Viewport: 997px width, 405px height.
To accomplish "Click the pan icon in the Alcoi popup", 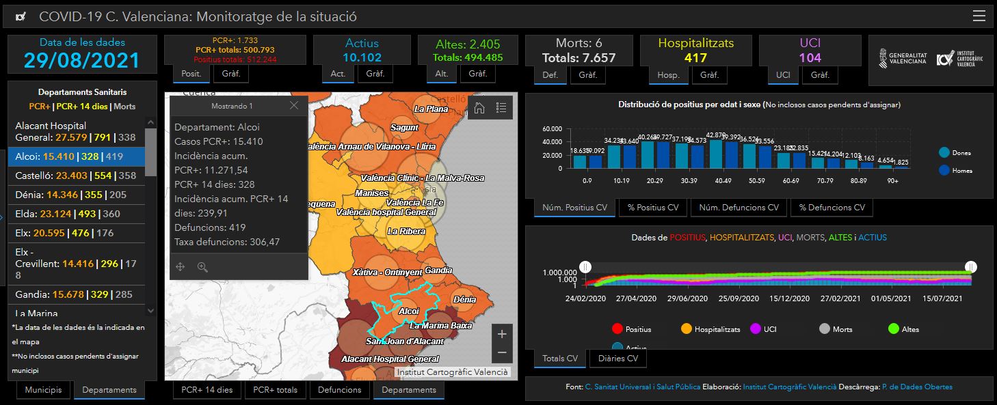I will pos(181,267).
